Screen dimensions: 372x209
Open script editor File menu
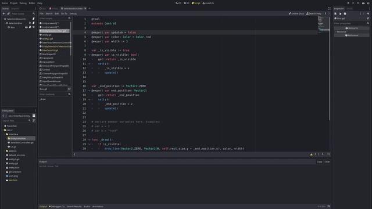point(41,14)
